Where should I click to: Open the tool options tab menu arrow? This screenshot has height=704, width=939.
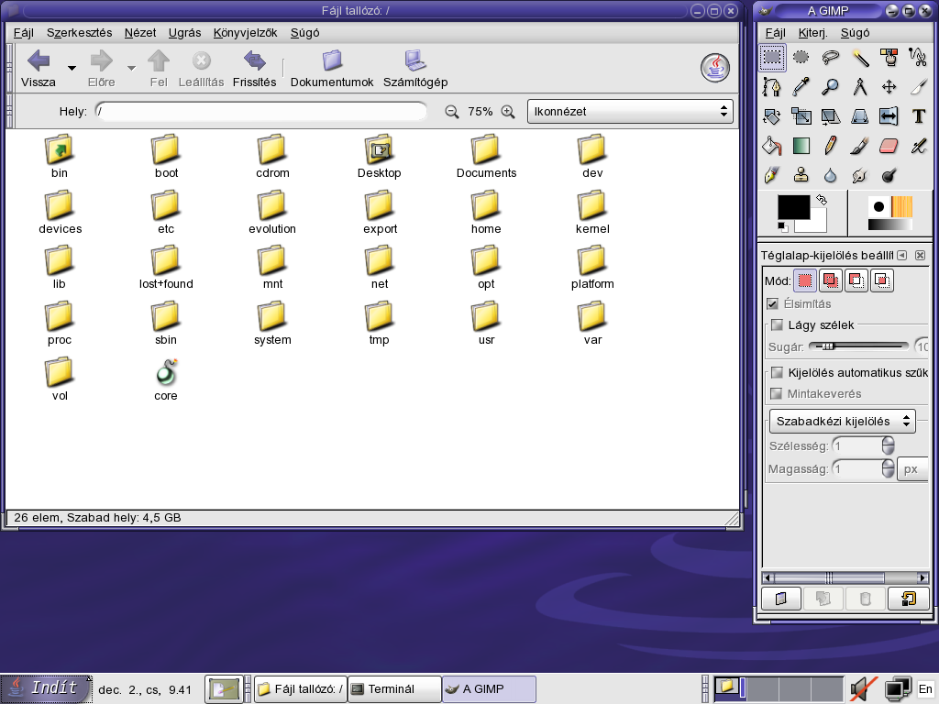(x=902, y=256)
